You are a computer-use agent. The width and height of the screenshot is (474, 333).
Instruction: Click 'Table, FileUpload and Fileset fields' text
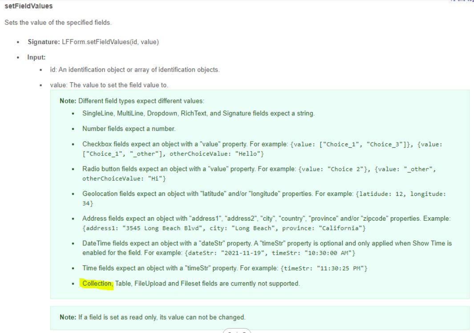166,284
